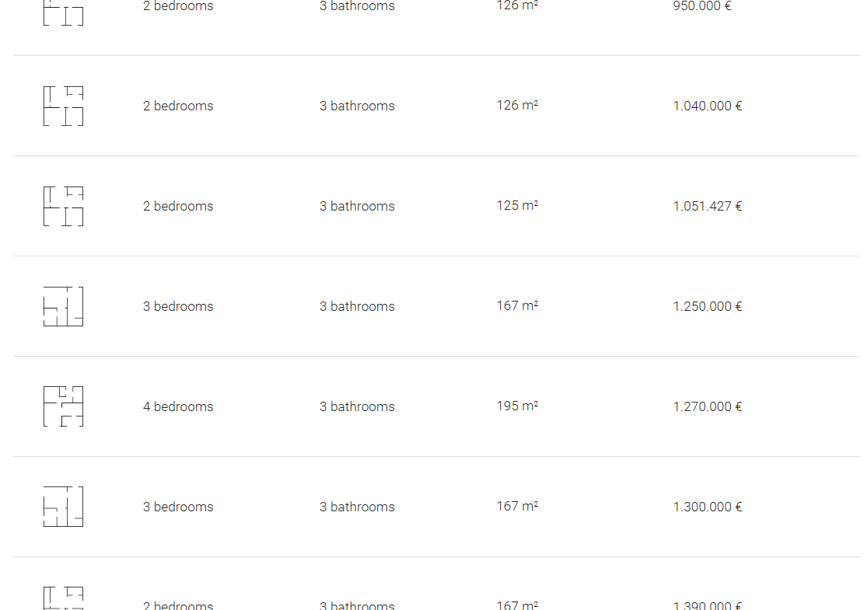Image resolution: width=867 pixels, height=610 pixels.
Task: Select 167 m² in the 1.300.000 € row
Action: click(517, 506)
